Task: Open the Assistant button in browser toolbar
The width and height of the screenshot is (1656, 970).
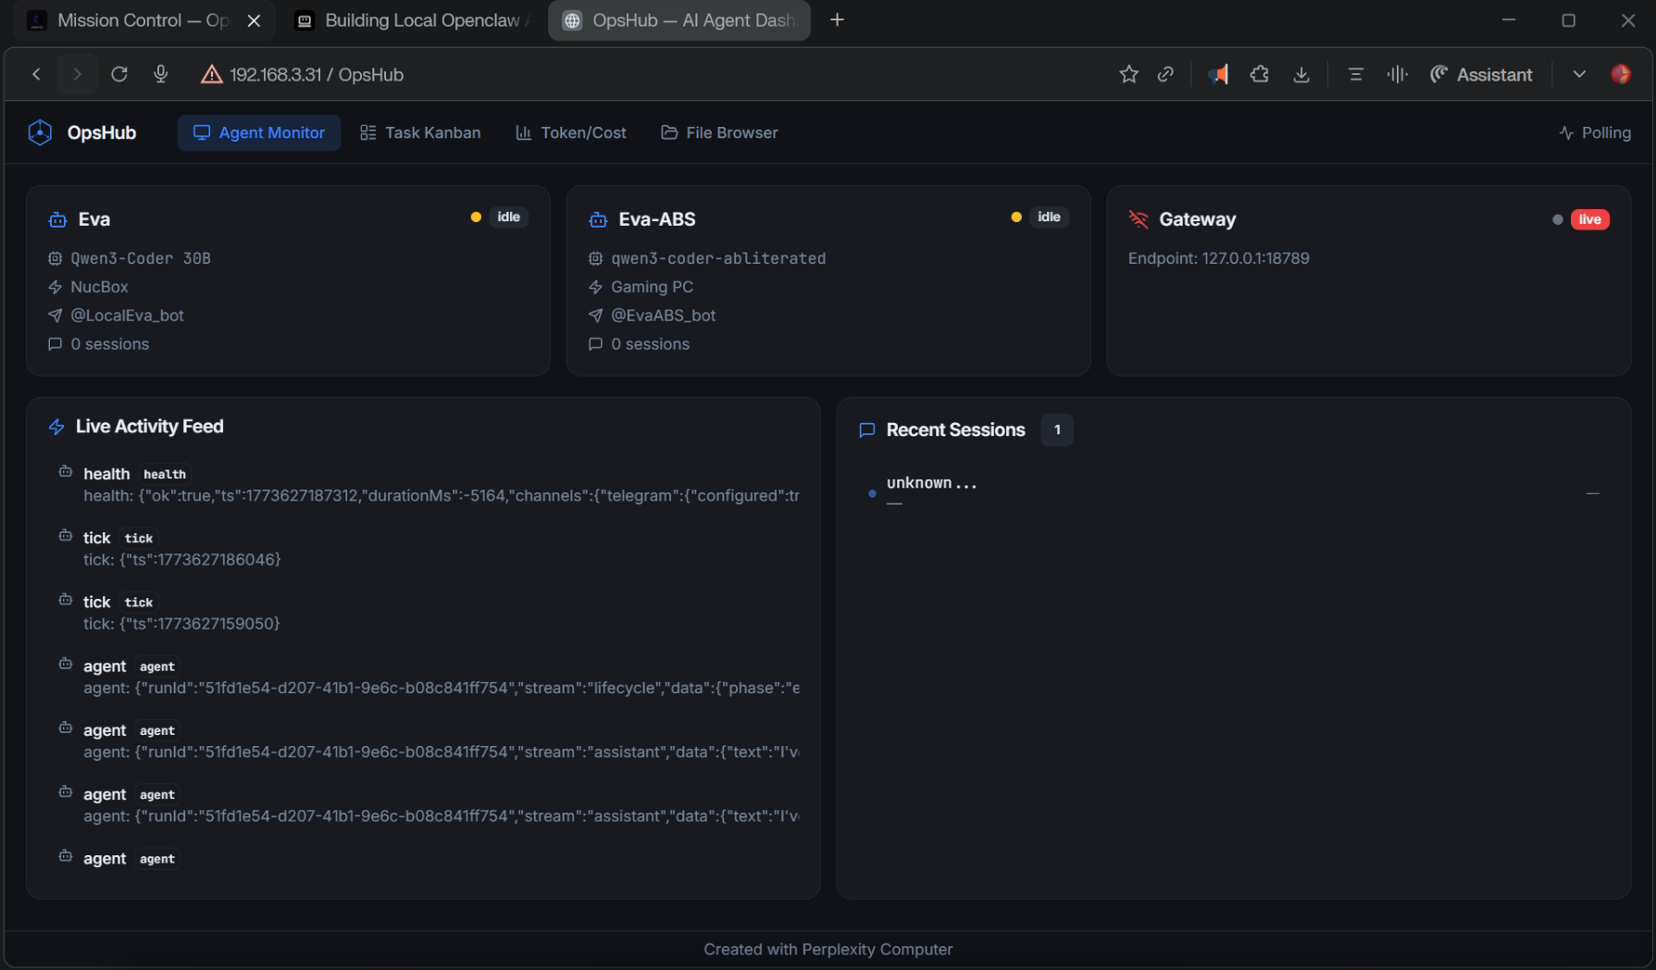Action: pos(1481,74)
